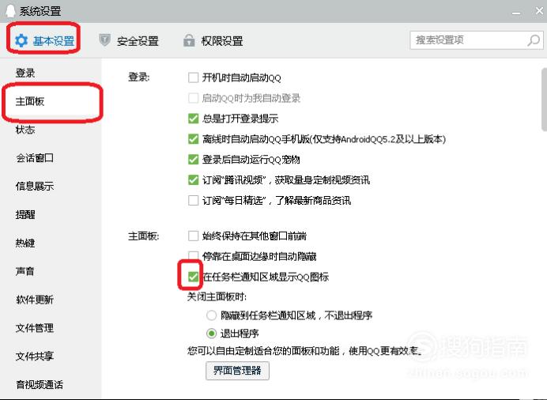547x400 pixels.
Task: Click the magnifier search icon
Action: 534,40
